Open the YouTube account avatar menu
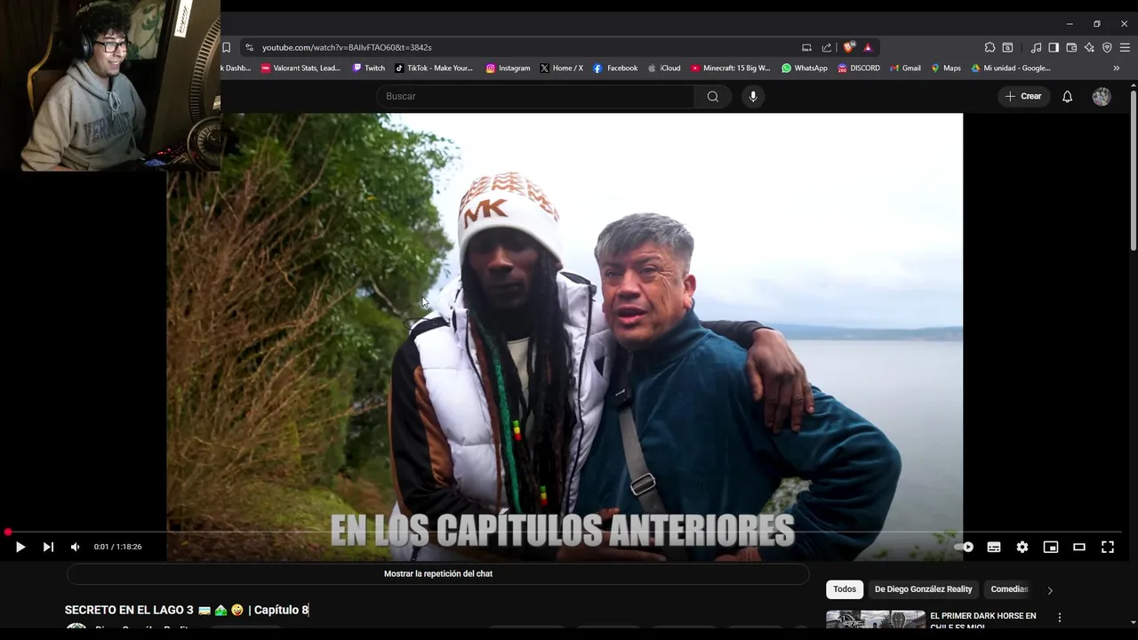Image resolution: width=1138 pixels, height=640 pixels. (x=1102, y=97)
